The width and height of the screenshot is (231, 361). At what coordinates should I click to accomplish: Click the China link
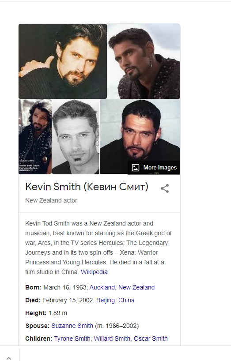[x=126, y=300]
